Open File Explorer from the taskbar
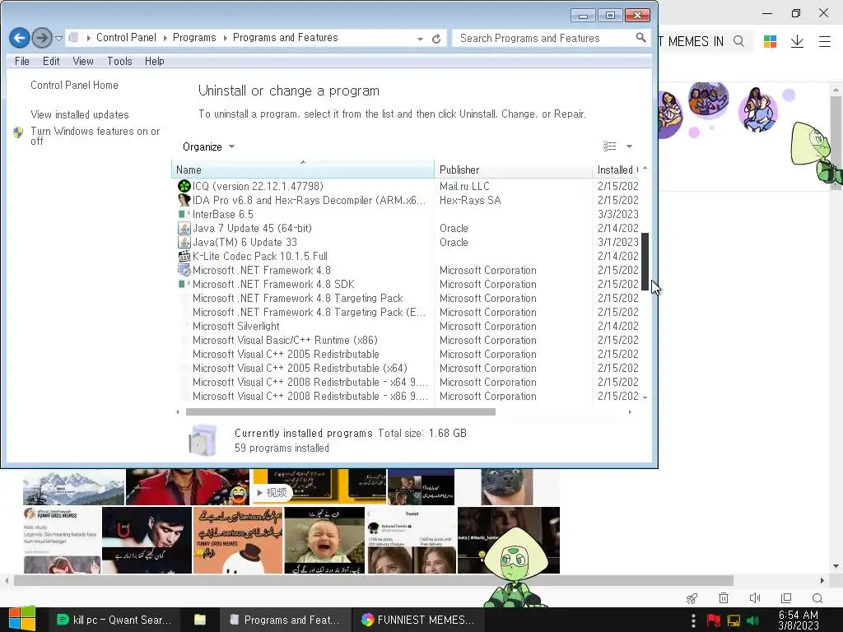The width and height of the screenshot is (843, 632). pos(200,620)
